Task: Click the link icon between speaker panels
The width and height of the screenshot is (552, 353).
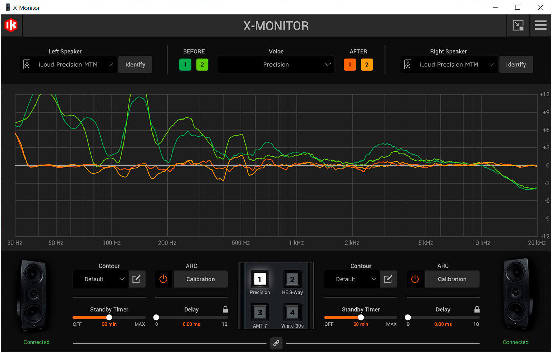Action: tap(276, 343)
